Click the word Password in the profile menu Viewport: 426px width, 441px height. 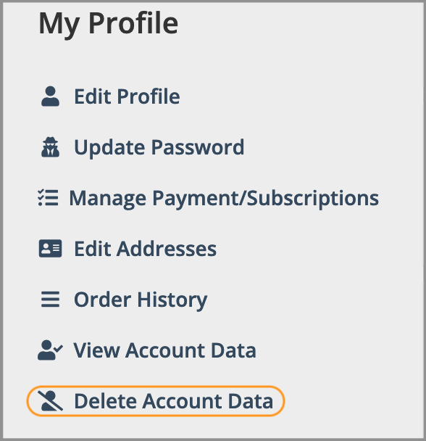click(198, 147)
